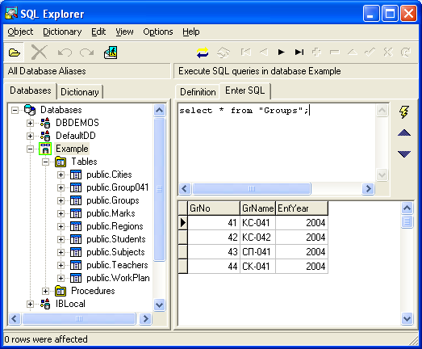Click the KC-042 cell in results
Screen dimensions: 422x349
[x=258, y=238]
